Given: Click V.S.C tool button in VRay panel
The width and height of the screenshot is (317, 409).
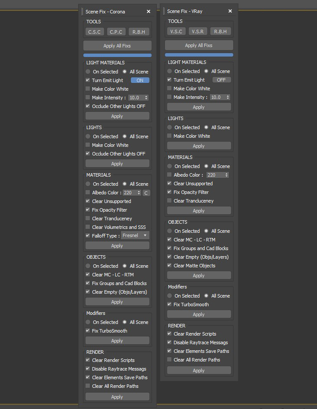Looking at the screenshot, I should click(176, 31).
